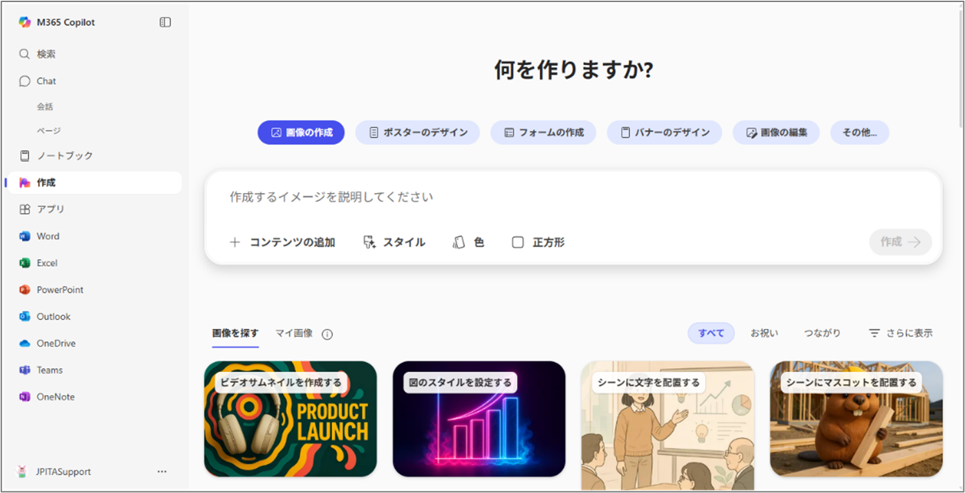Open さらに表示 to show more filters
This screenshot has width=965, height=493.
coord(901,333)
